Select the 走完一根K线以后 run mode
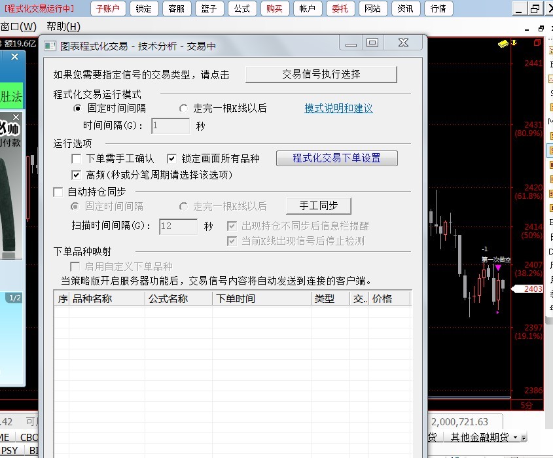 [184, 109]
